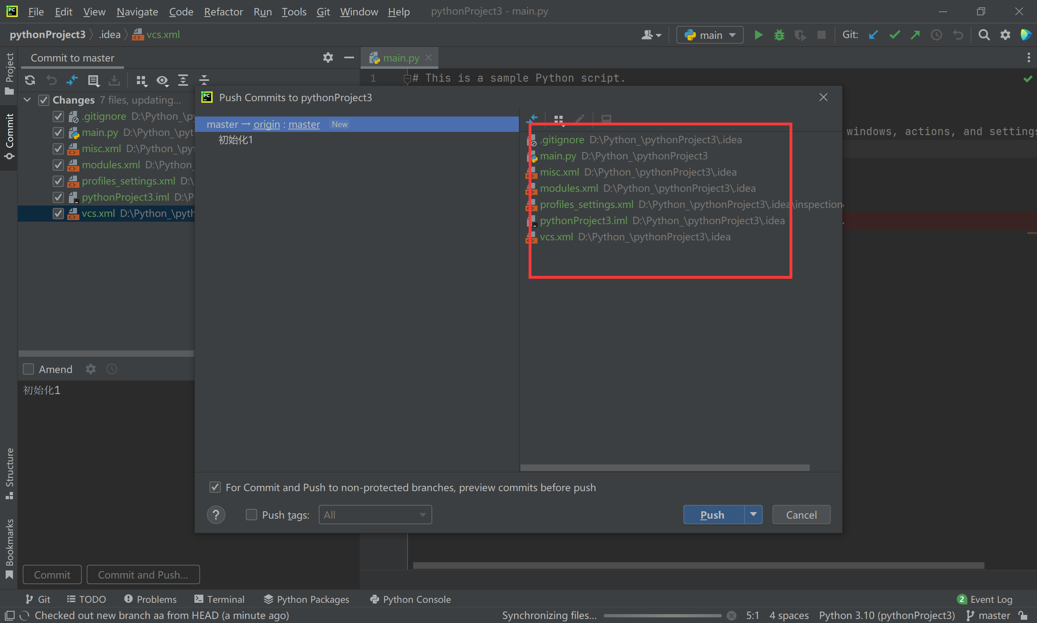Click the green Run button in toolbar
Image resolution: width=1037 pixels, height=623 pixels.
[758, 35]
